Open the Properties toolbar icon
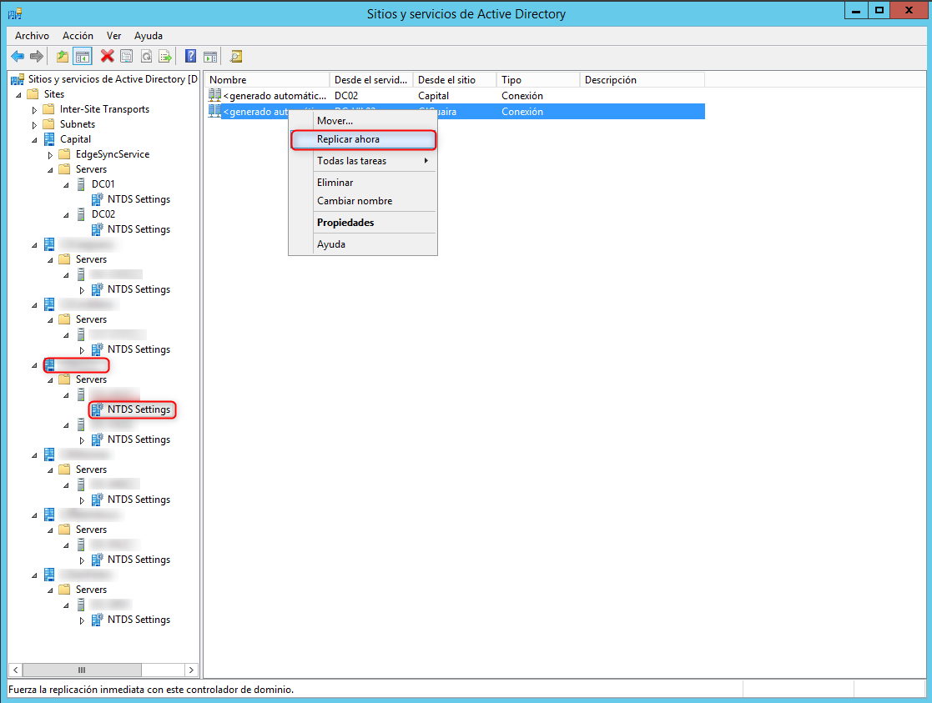The width and height of the screenshot is (932, 703). (127, 56)
